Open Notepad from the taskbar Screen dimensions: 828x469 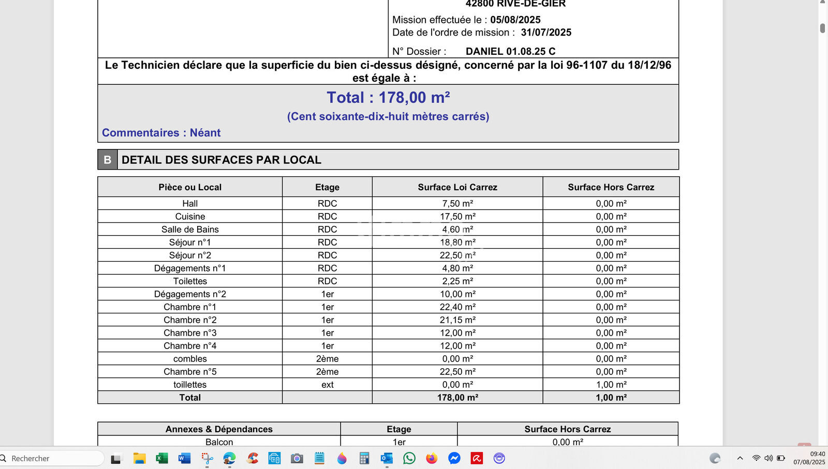click(x=319, y=458)
